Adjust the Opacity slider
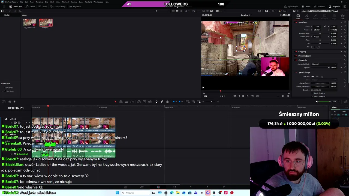 (320, 68)
